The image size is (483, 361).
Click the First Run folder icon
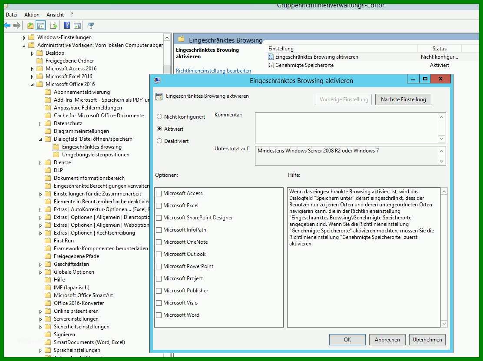click(48, 241)
